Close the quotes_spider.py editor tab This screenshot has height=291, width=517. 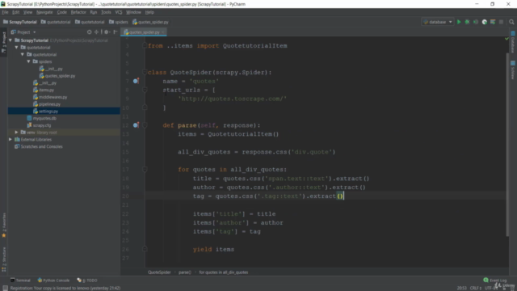click(163, 32)
